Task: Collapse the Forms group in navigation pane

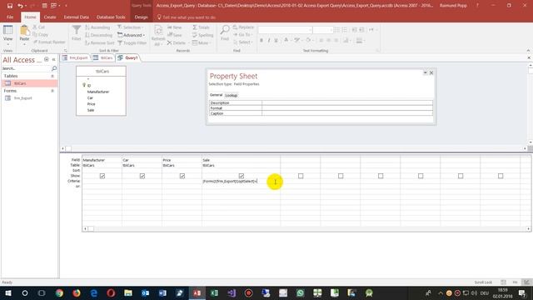Action: coord(52,91)
